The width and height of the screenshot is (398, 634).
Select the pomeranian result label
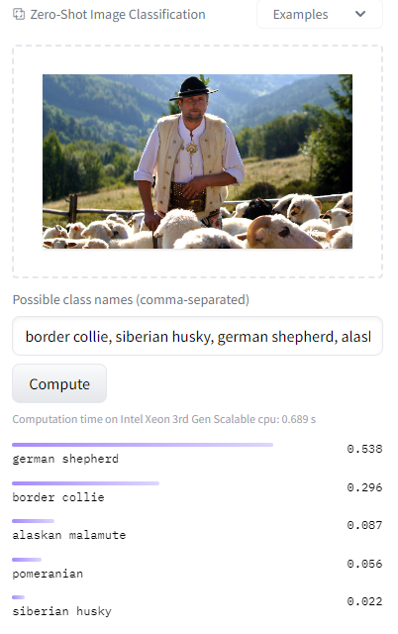coord(48,574)
